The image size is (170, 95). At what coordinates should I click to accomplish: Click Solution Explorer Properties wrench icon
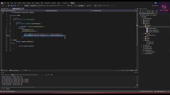click(x=156, y=11)
